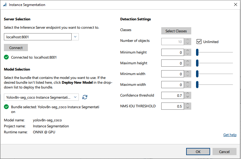Toggle the Unlimited checkbox
This screenshot has width=241, height=159.
pyautogui.click(x=199, y=42)
